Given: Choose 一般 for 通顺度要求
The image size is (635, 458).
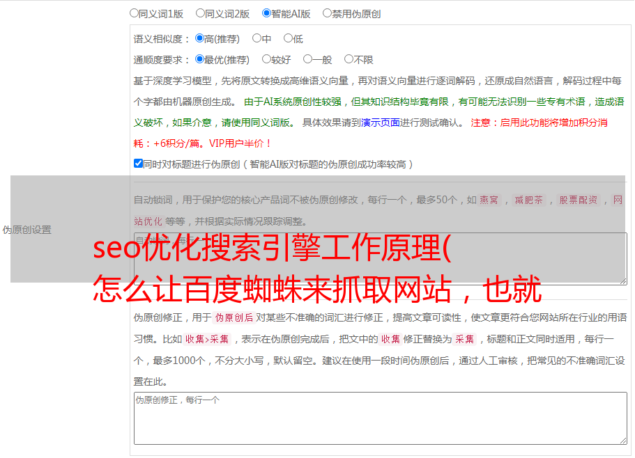Looking at the screenshot, I should point(308,59).
